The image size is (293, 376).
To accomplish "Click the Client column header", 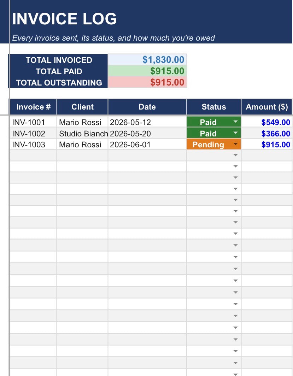I will coord(82,107).
